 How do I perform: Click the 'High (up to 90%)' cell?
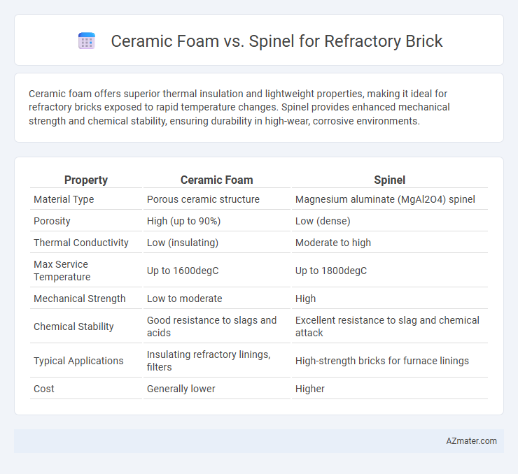click(183, 221)
